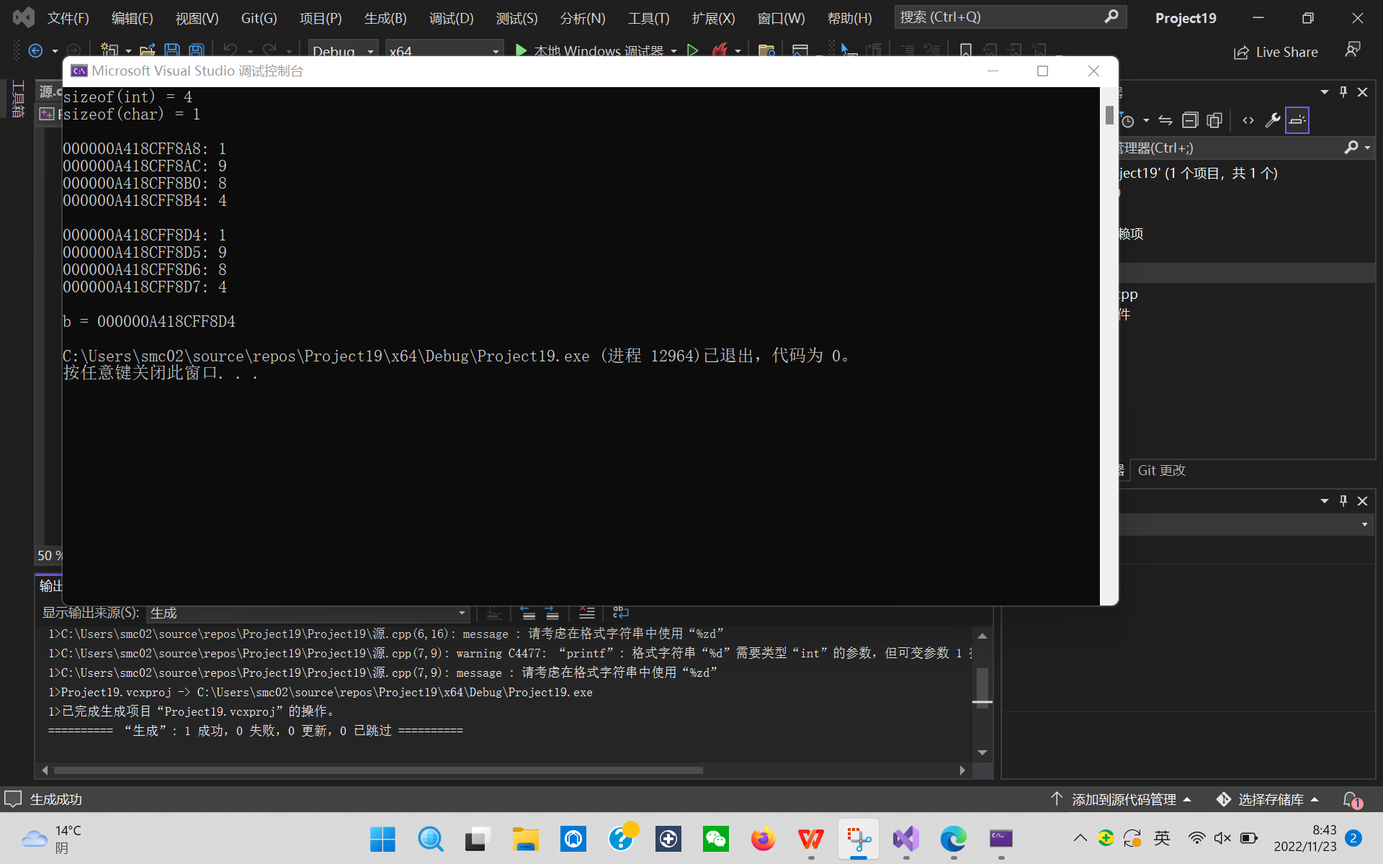
Task: Toggle Preview Selected Items in Solution Explorer
Action: (x=1297, y=120)
